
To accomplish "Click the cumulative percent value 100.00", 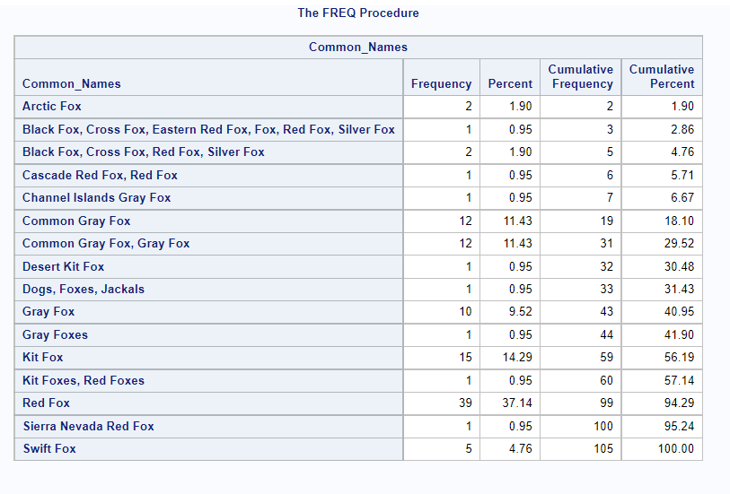I will pos(675,449).
